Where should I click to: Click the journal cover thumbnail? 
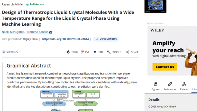point(155,6)
